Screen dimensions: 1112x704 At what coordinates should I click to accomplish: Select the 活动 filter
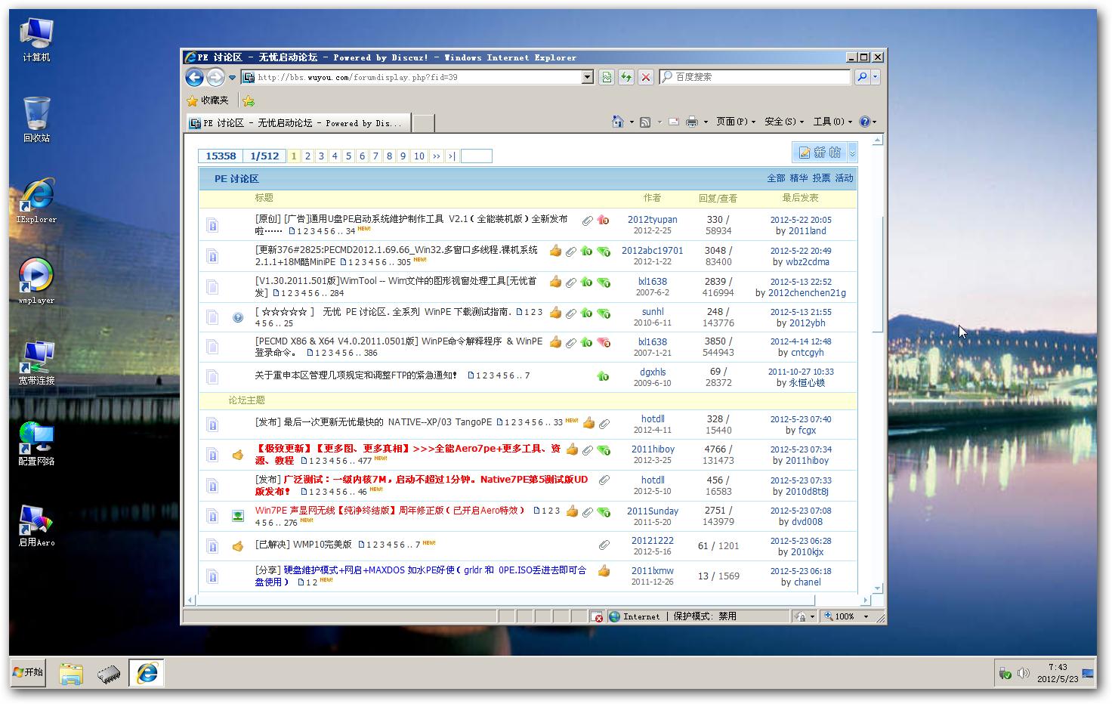[844, 178]
